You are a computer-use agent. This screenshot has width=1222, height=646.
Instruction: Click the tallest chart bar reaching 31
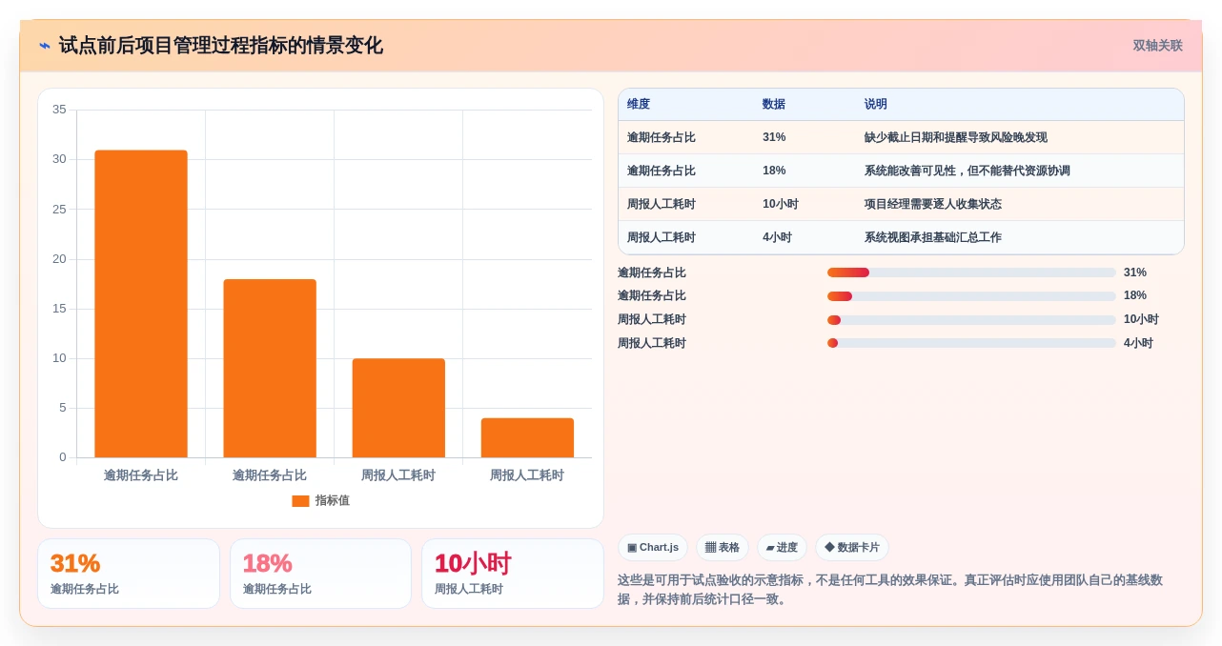click(x=141, y=304)
